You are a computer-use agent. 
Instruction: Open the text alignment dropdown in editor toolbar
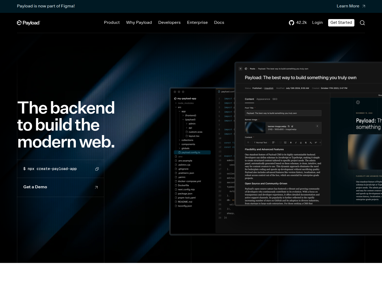tap(274, 142)
